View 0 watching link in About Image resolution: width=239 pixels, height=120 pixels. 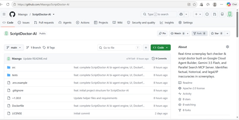click(x=187, y=105)
